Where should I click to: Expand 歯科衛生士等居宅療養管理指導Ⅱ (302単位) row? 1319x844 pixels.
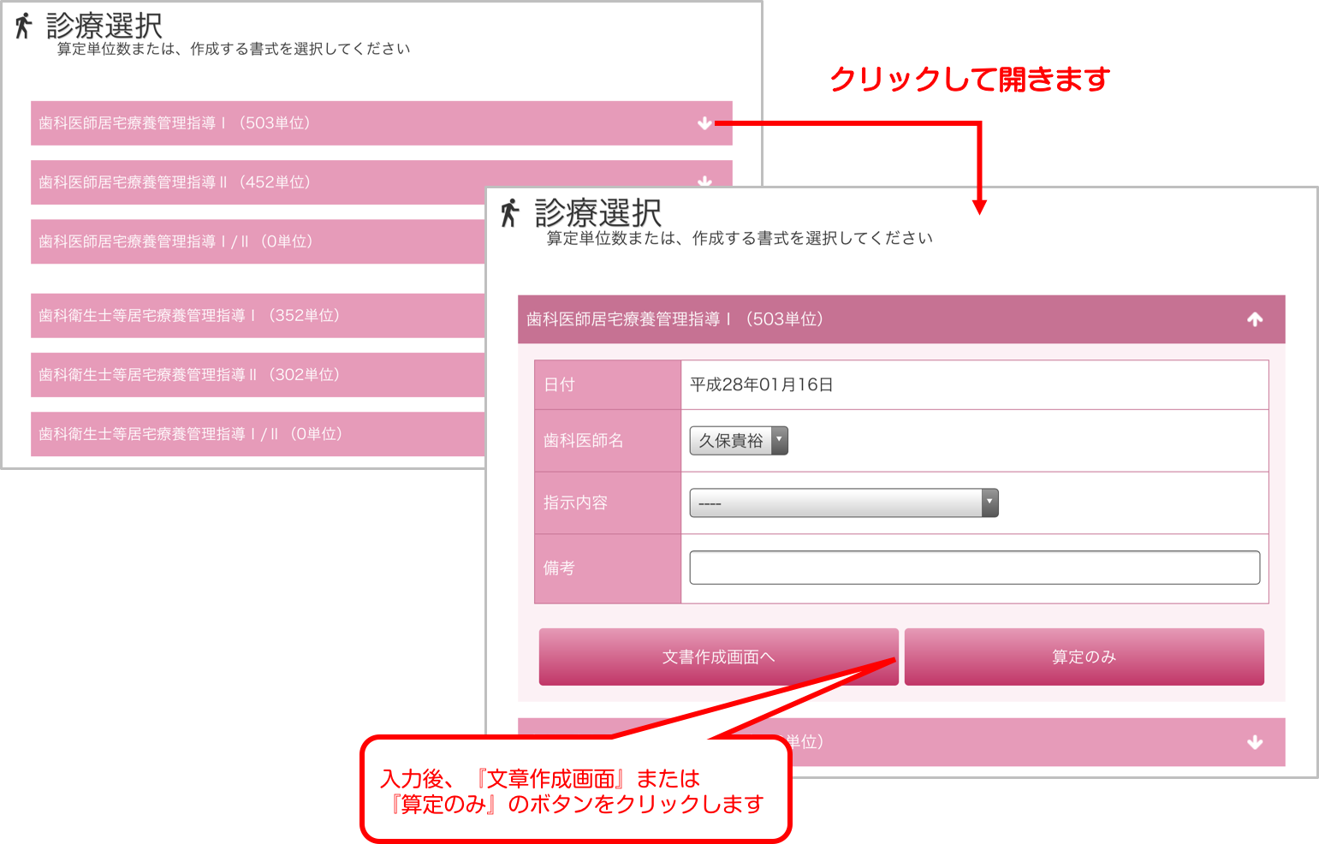(x=189, y=375)
